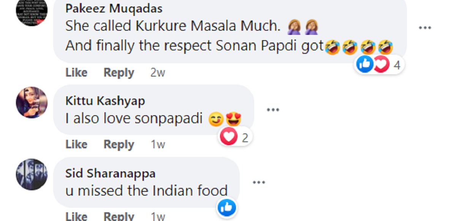Screen dimensions: 456x221
Task: View heart reaction on Pakeez Muqadas's comment
Action: 381,65
